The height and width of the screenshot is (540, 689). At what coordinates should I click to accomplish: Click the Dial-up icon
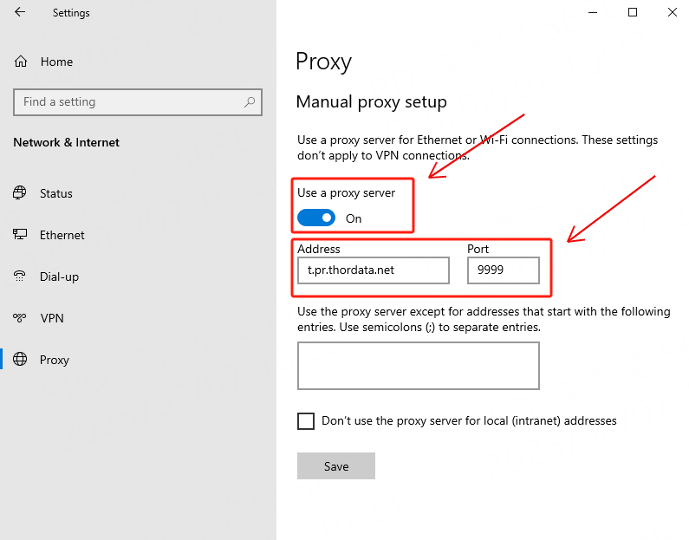click(20, 276)
